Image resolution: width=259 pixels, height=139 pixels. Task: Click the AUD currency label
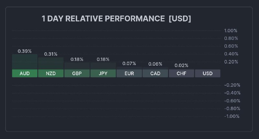coord(25,74)
